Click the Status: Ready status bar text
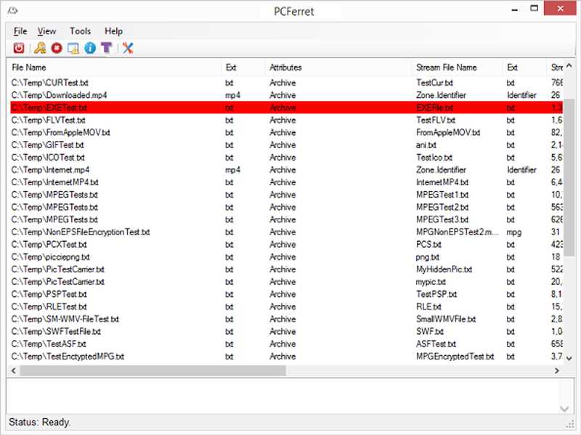Screen dimensions: 581x435 [40, 423]
